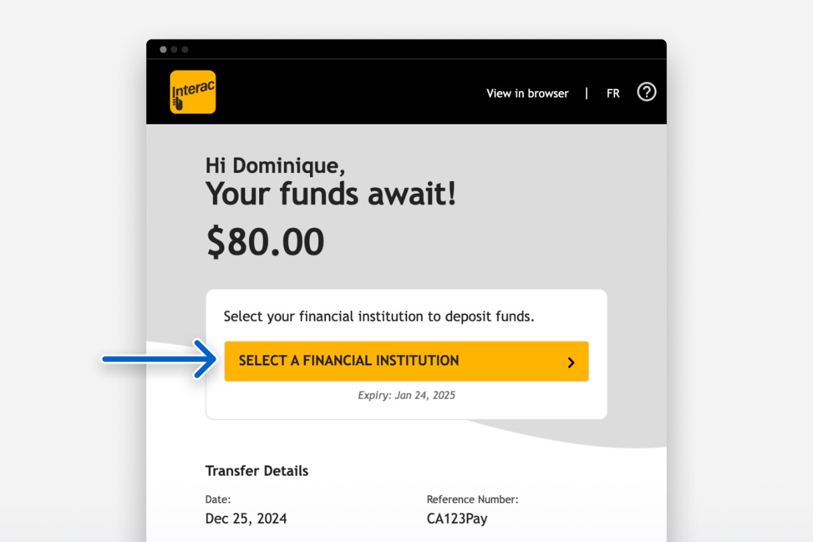The width and height of the screenshot is (813, 542).
Task: Click the Transfer Details heading
Action: 257,471
